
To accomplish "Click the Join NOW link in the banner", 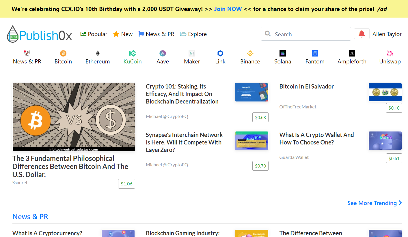I will click(228, 9).
